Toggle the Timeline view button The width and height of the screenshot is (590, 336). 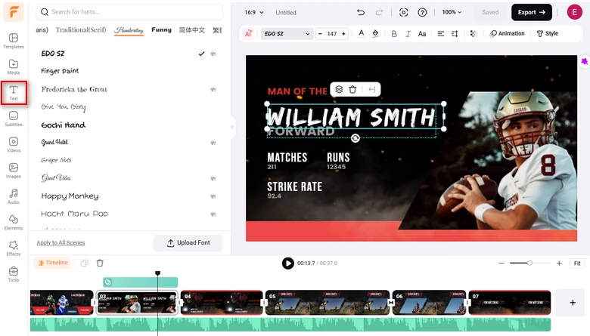[x=52, y=263]
